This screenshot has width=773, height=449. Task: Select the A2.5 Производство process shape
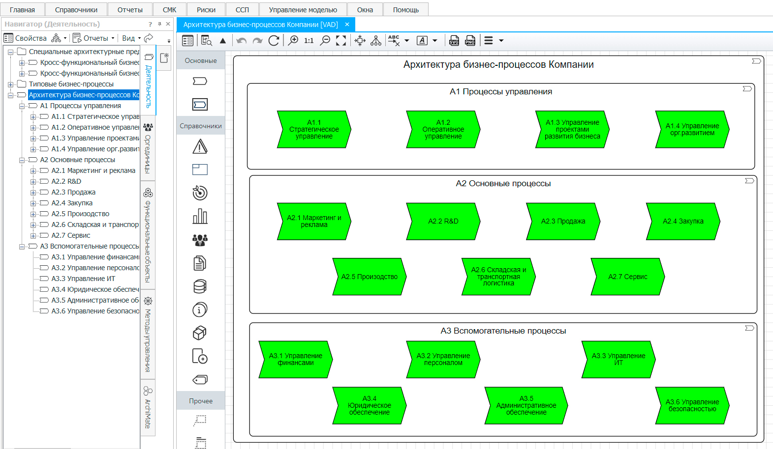[369, 277]
